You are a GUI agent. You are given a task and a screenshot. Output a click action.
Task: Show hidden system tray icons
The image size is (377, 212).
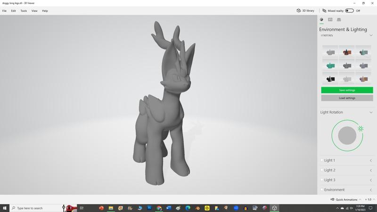(337, 208)
